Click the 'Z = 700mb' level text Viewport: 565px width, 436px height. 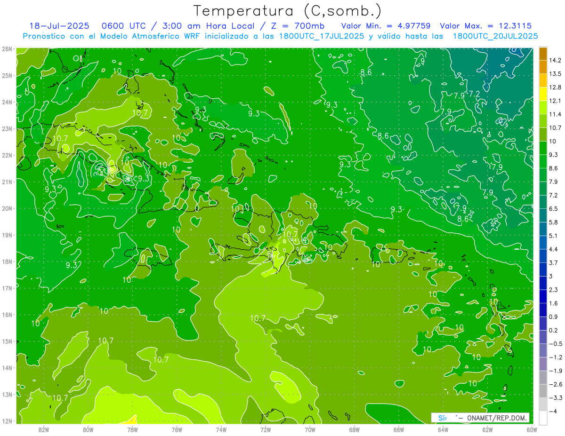pyautogui.click(x=299, y=25)
